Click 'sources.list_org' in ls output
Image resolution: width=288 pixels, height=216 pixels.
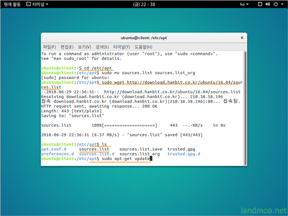(x=139, y=154)
